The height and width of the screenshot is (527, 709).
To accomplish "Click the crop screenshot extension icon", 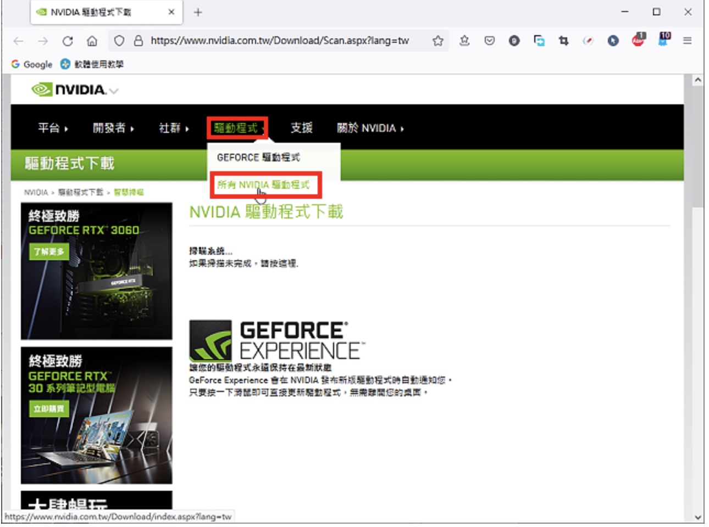I will 563,41.
